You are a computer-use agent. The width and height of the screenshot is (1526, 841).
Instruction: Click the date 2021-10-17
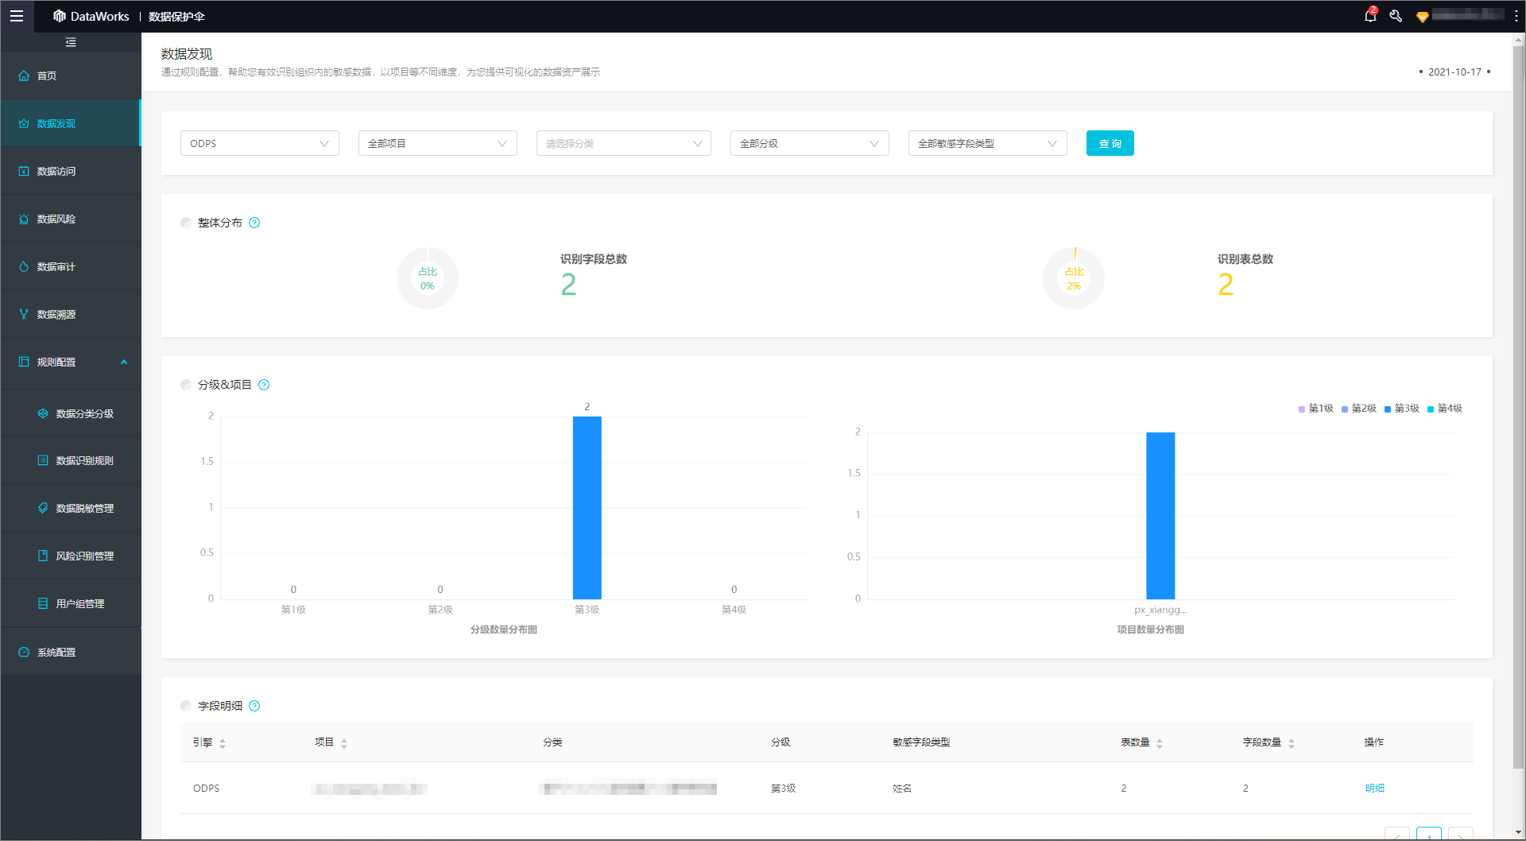pos(1454,72)
